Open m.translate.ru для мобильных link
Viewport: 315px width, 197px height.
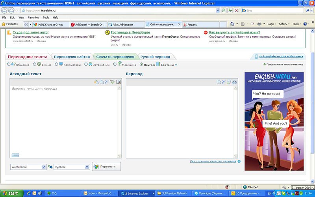pyautogui.click(x=281, y=56)
